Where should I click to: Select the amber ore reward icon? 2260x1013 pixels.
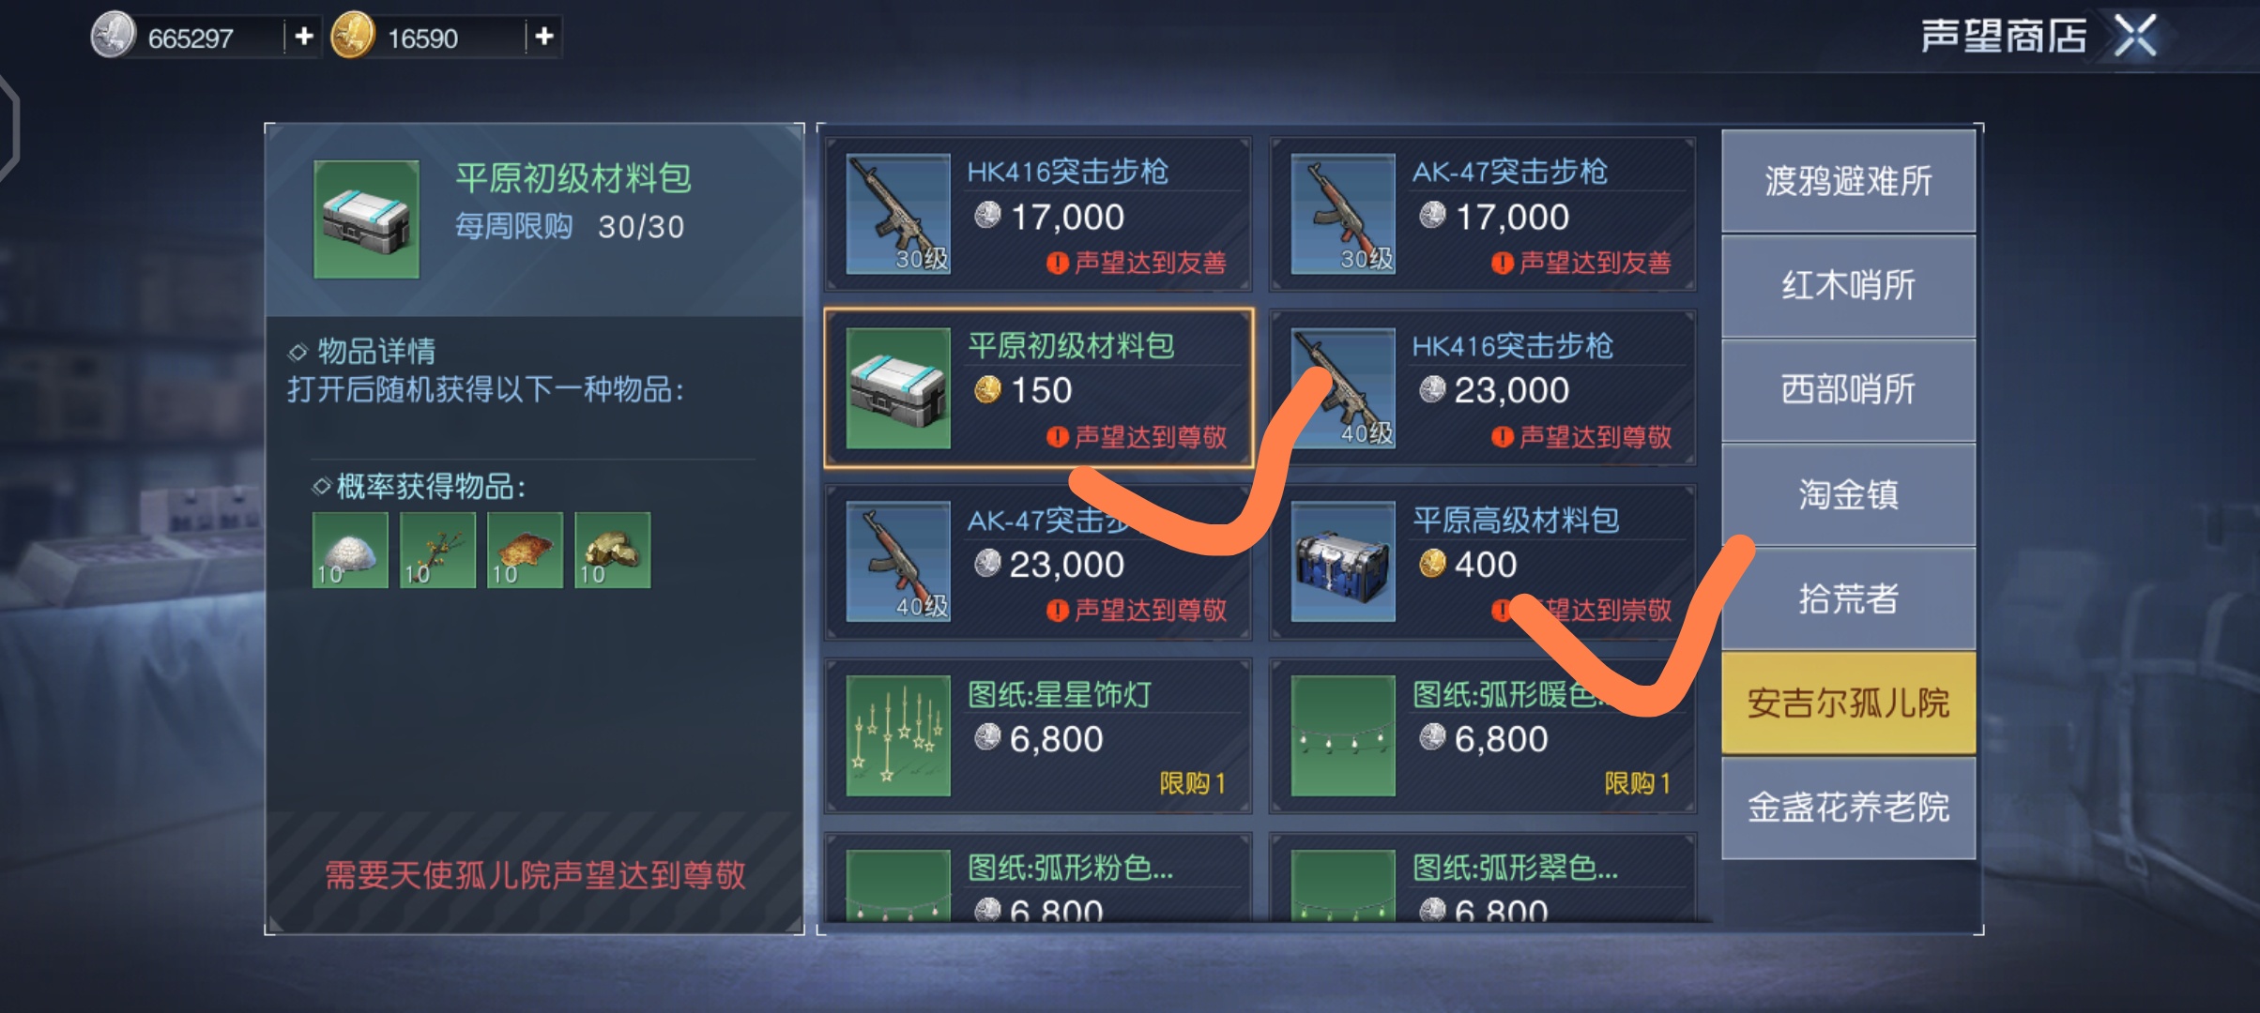click(525, 551)
